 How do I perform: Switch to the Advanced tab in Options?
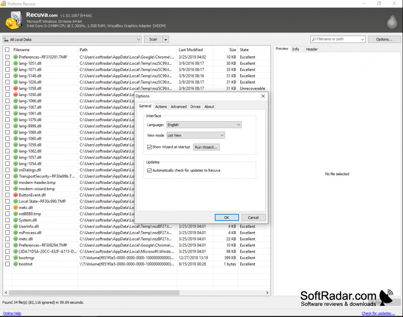pyautogui.click(x=179, y=106)
